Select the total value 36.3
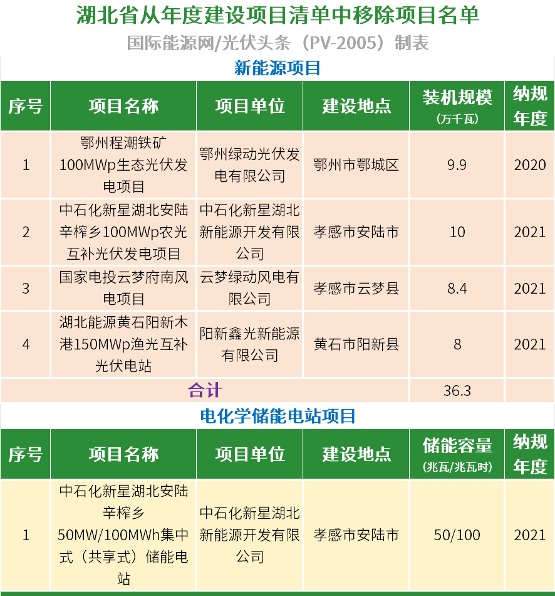This screenshot has width=555, height=596. [x=457, y=391]
